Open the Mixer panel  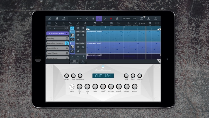pos(64,18)
